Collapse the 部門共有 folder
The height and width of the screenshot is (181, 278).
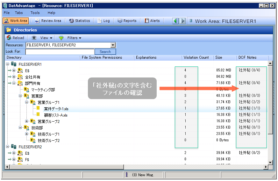point(14,83)
